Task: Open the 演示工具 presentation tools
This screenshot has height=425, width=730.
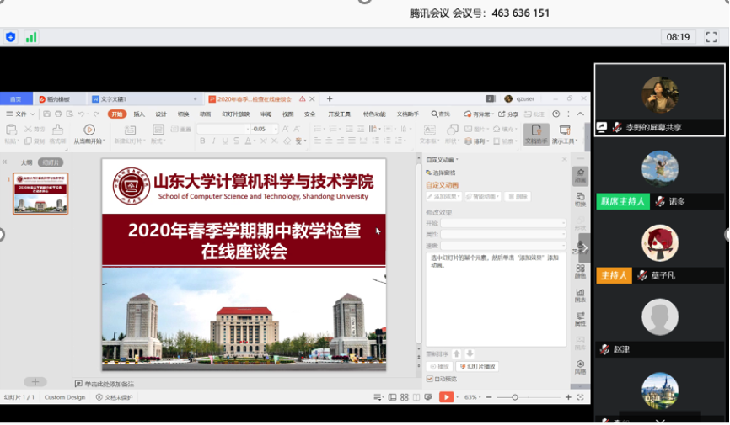Action: pyautogui.click(x=564, y=133)
